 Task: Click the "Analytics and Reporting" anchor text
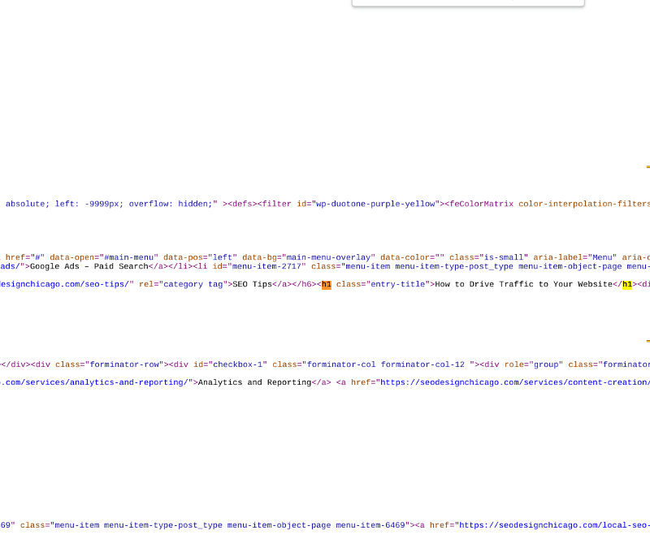tap(254, 382)
